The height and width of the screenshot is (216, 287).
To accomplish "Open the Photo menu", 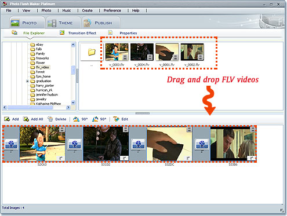I will [46, 10].
